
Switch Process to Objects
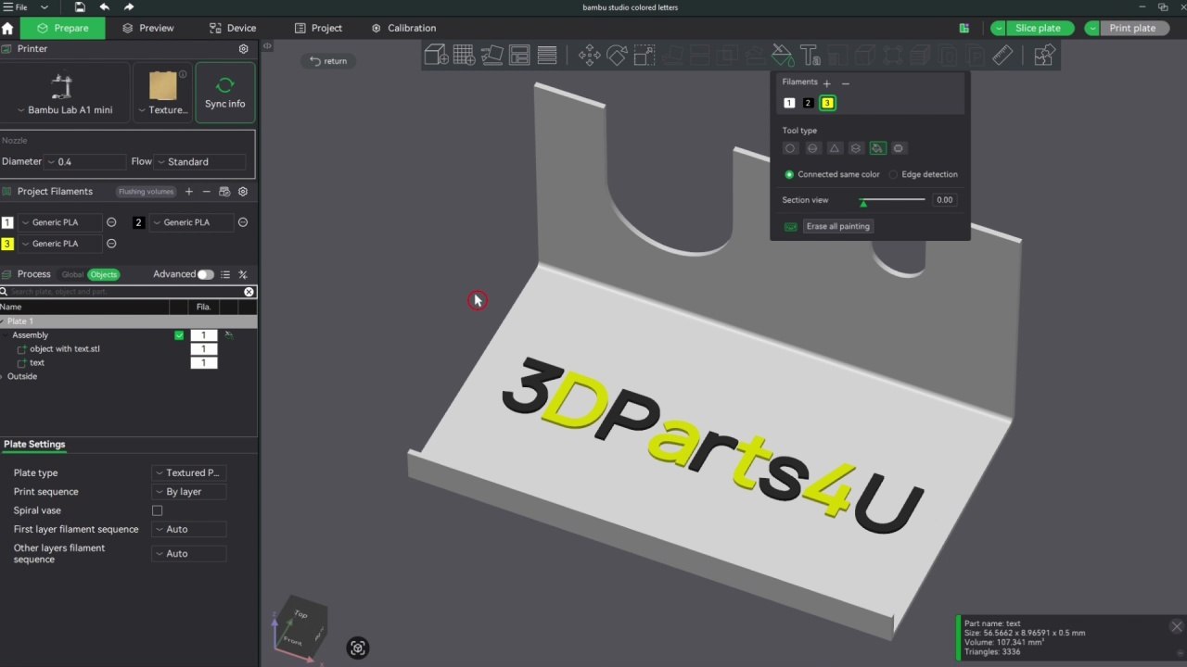(104, 274)
